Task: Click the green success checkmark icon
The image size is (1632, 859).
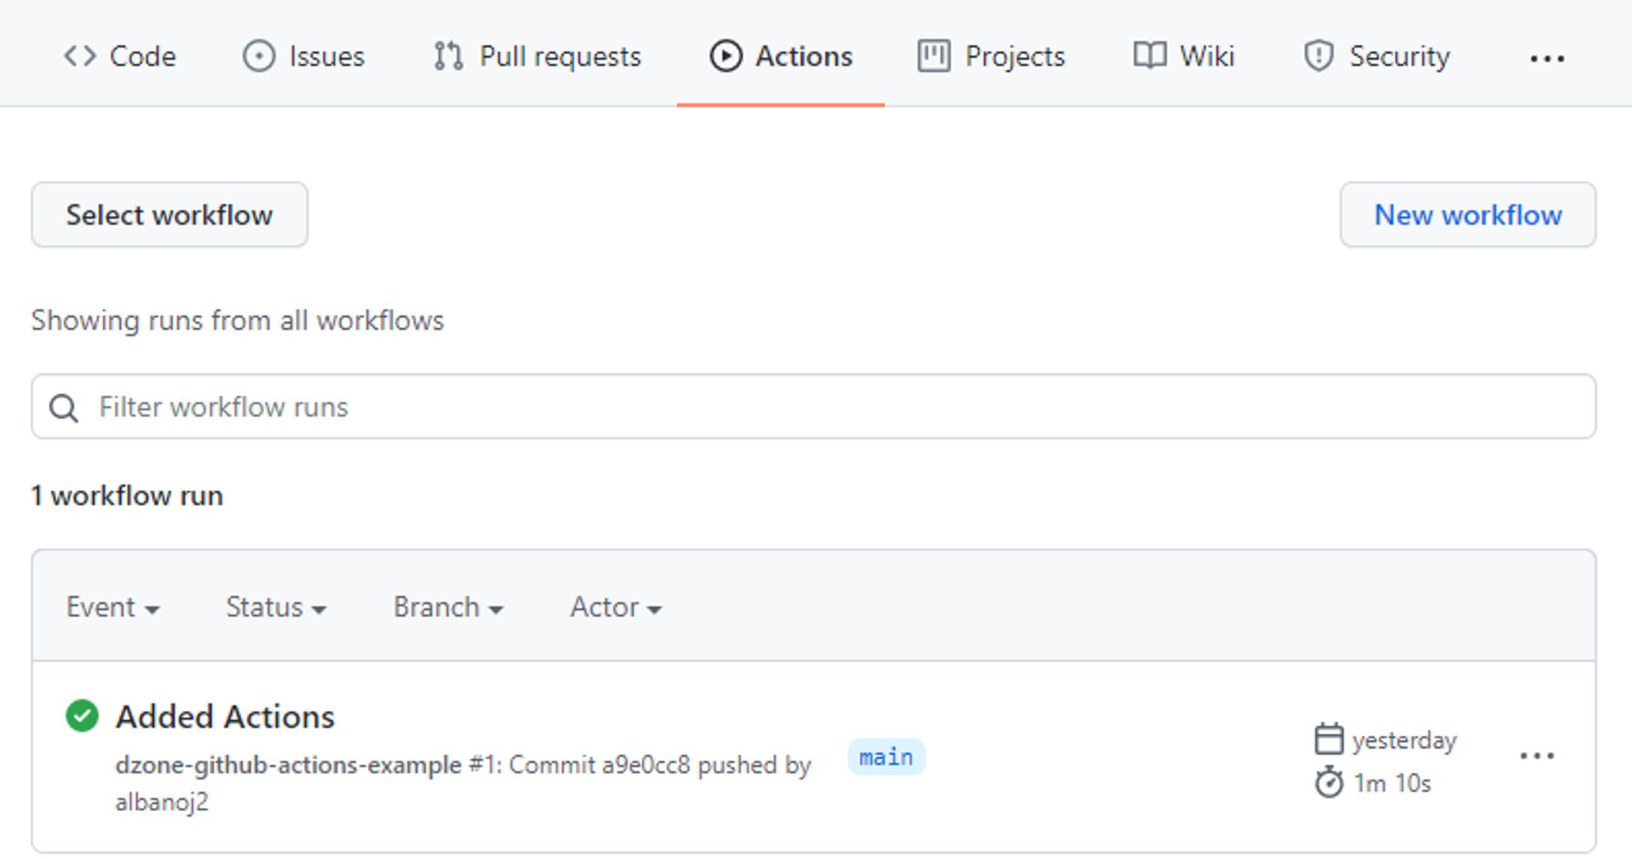Action: click(x=83, y=715)
